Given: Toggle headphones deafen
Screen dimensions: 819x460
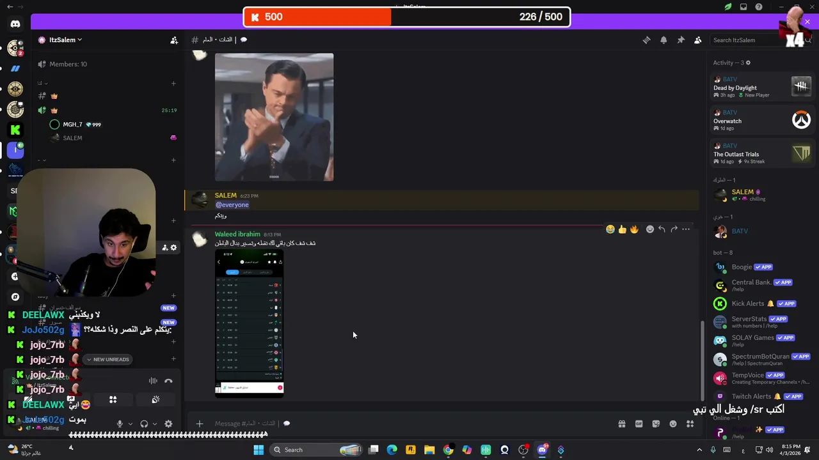Looking at the screenshot, I should click(144, 424).
